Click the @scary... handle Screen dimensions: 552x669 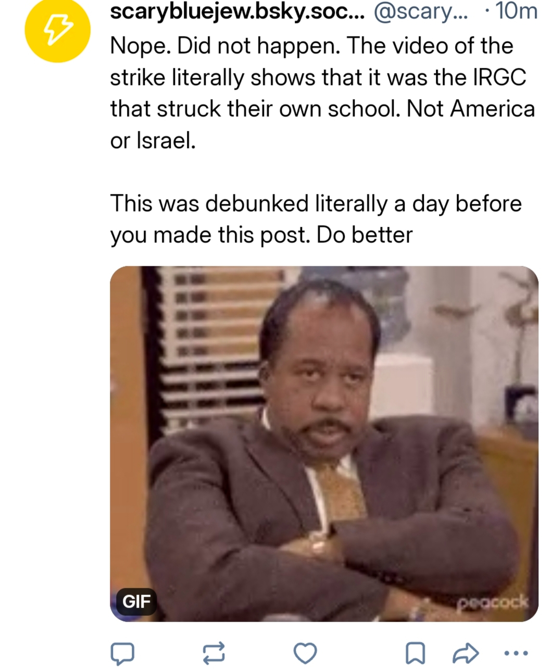(x=421, y=13)
